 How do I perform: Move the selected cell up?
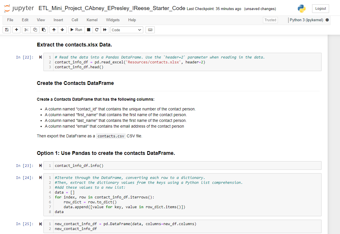54,30
